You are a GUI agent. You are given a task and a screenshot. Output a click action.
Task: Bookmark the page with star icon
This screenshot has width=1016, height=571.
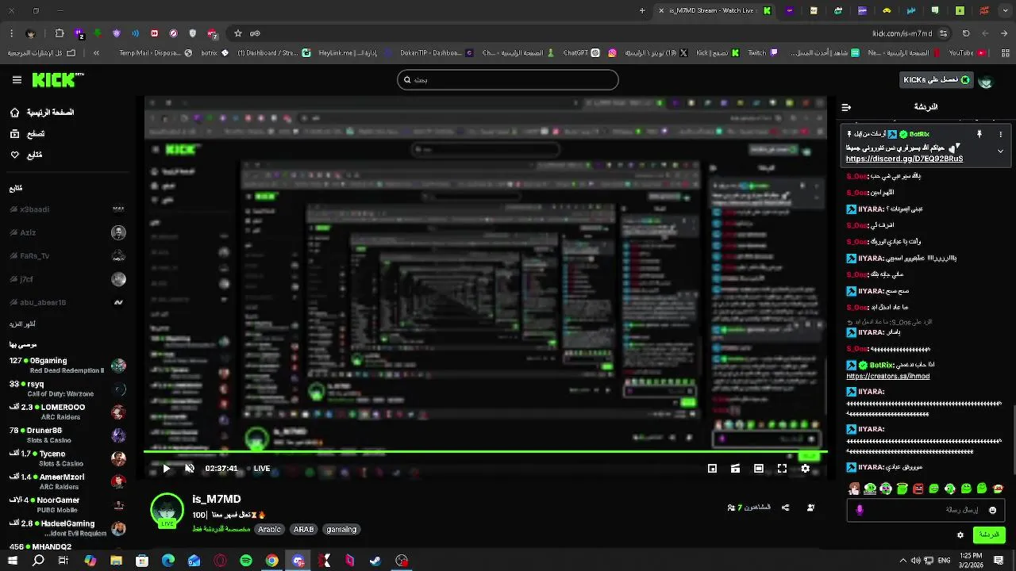237,33
